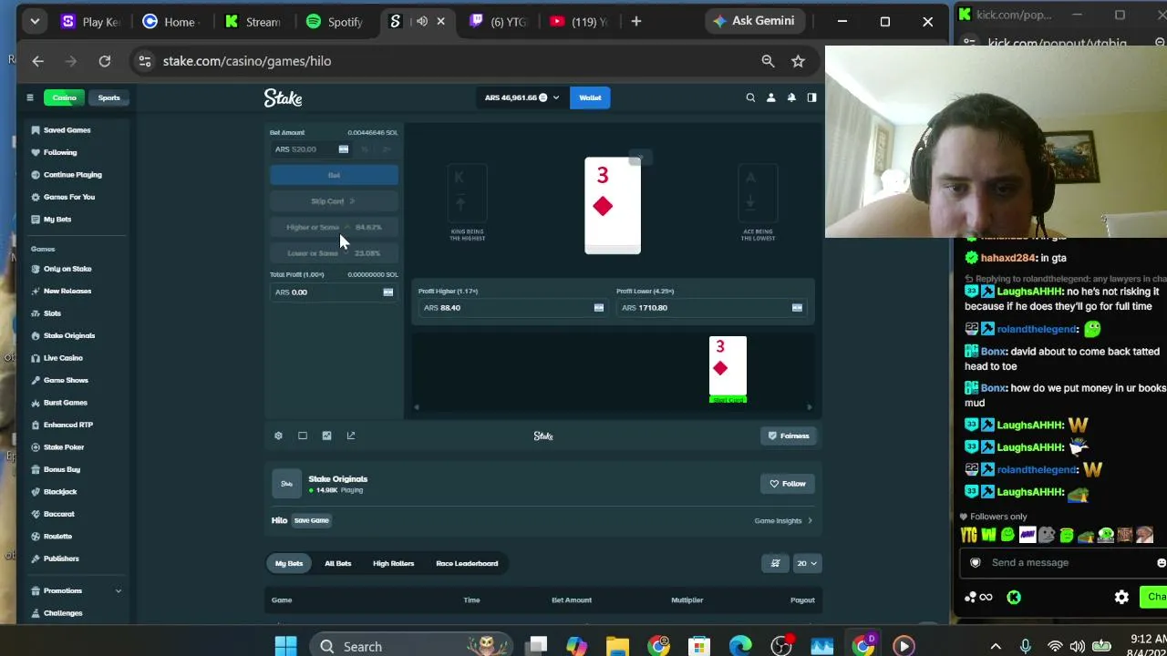Open Stake site search
Screen dimensions: 1167x656
click(750, 97)
